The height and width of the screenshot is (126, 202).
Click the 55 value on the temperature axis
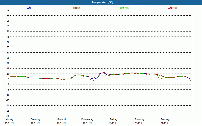[8, 26]
